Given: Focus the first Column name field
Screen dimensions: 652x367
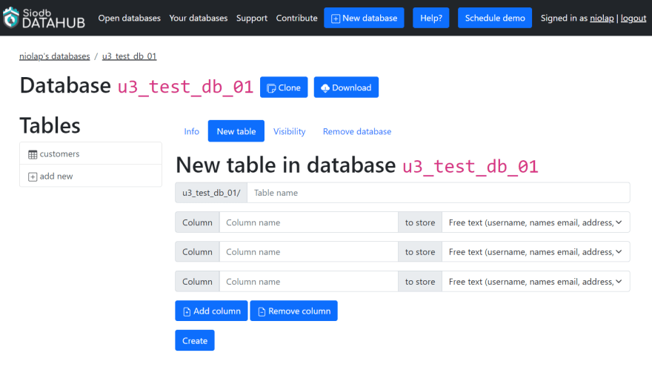Looking at the screenshot, I should tap(308, 222).
